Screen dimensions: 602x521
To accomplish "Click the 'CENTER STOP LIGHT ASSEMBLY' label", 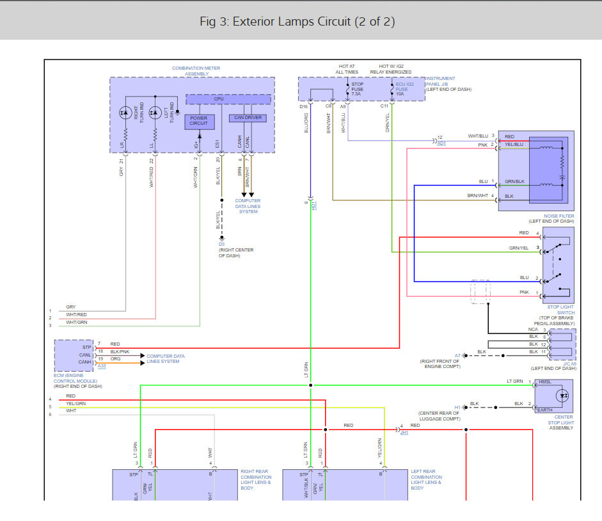I will click(x=561, y=422).
